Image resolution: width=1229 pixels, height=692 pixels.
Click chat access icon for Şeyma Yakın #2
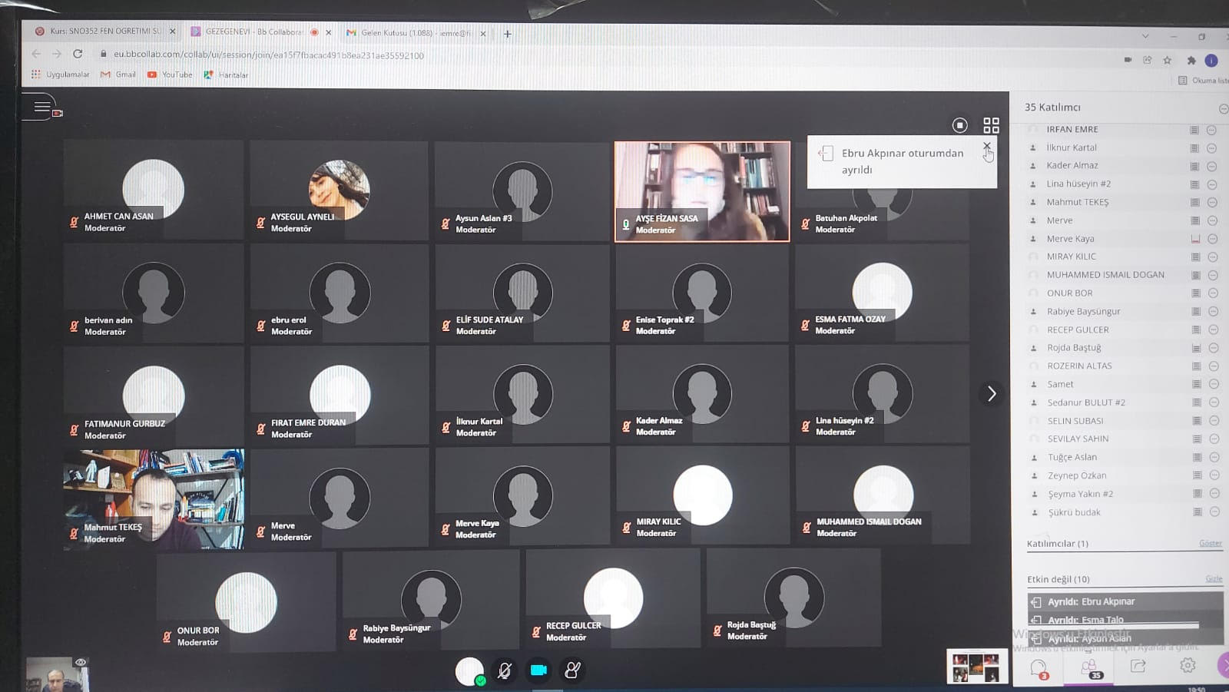pos(1197,494)
